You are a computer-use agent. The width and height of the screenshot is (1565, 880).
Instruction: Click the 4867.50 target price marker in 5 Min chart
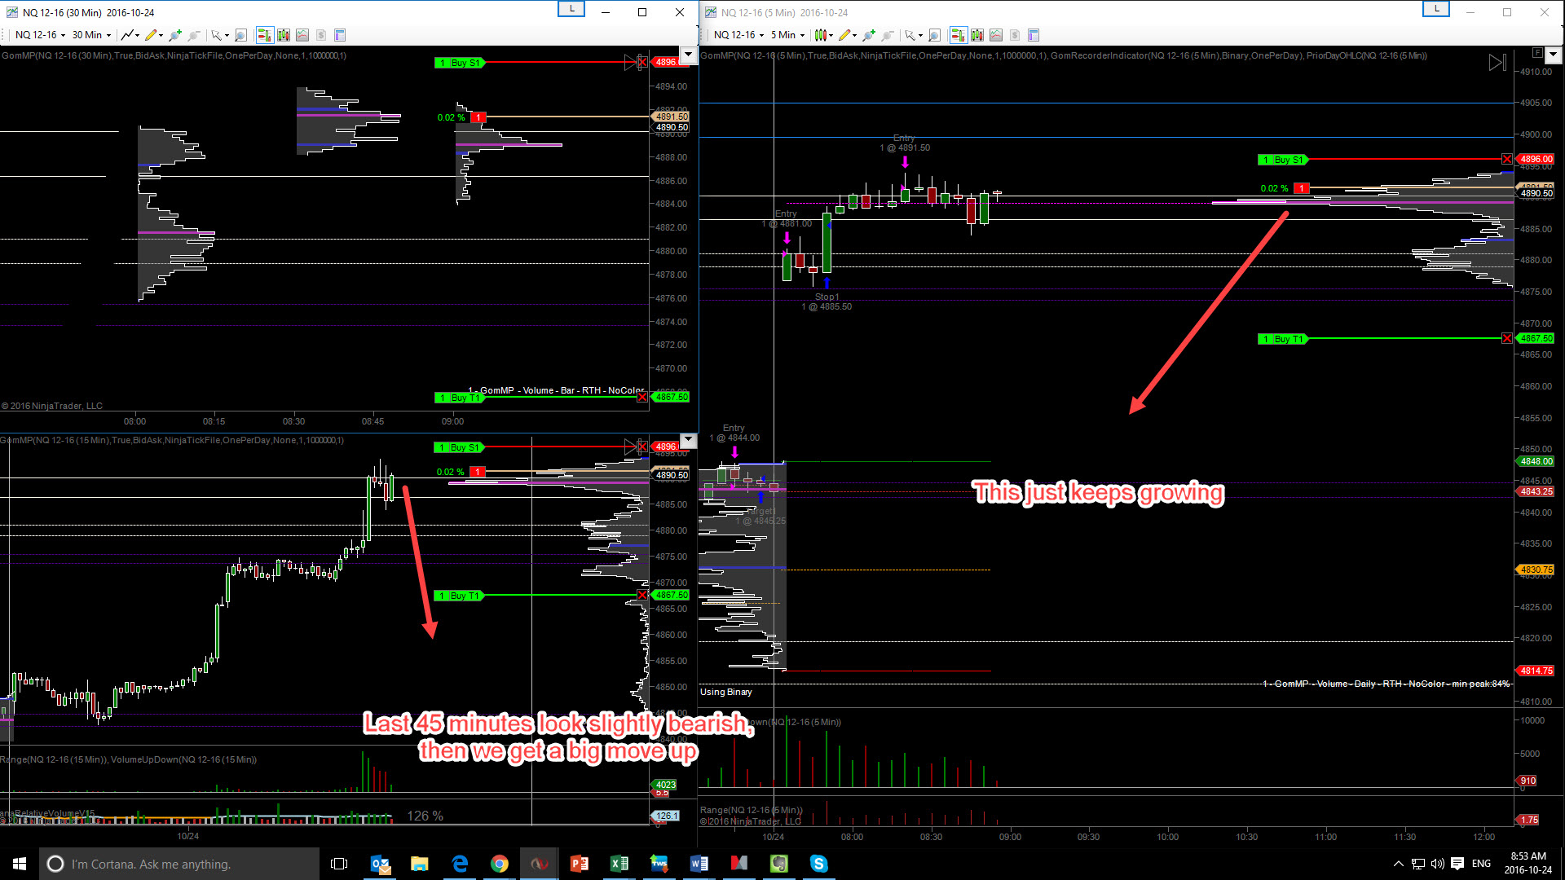point(1536,339)
